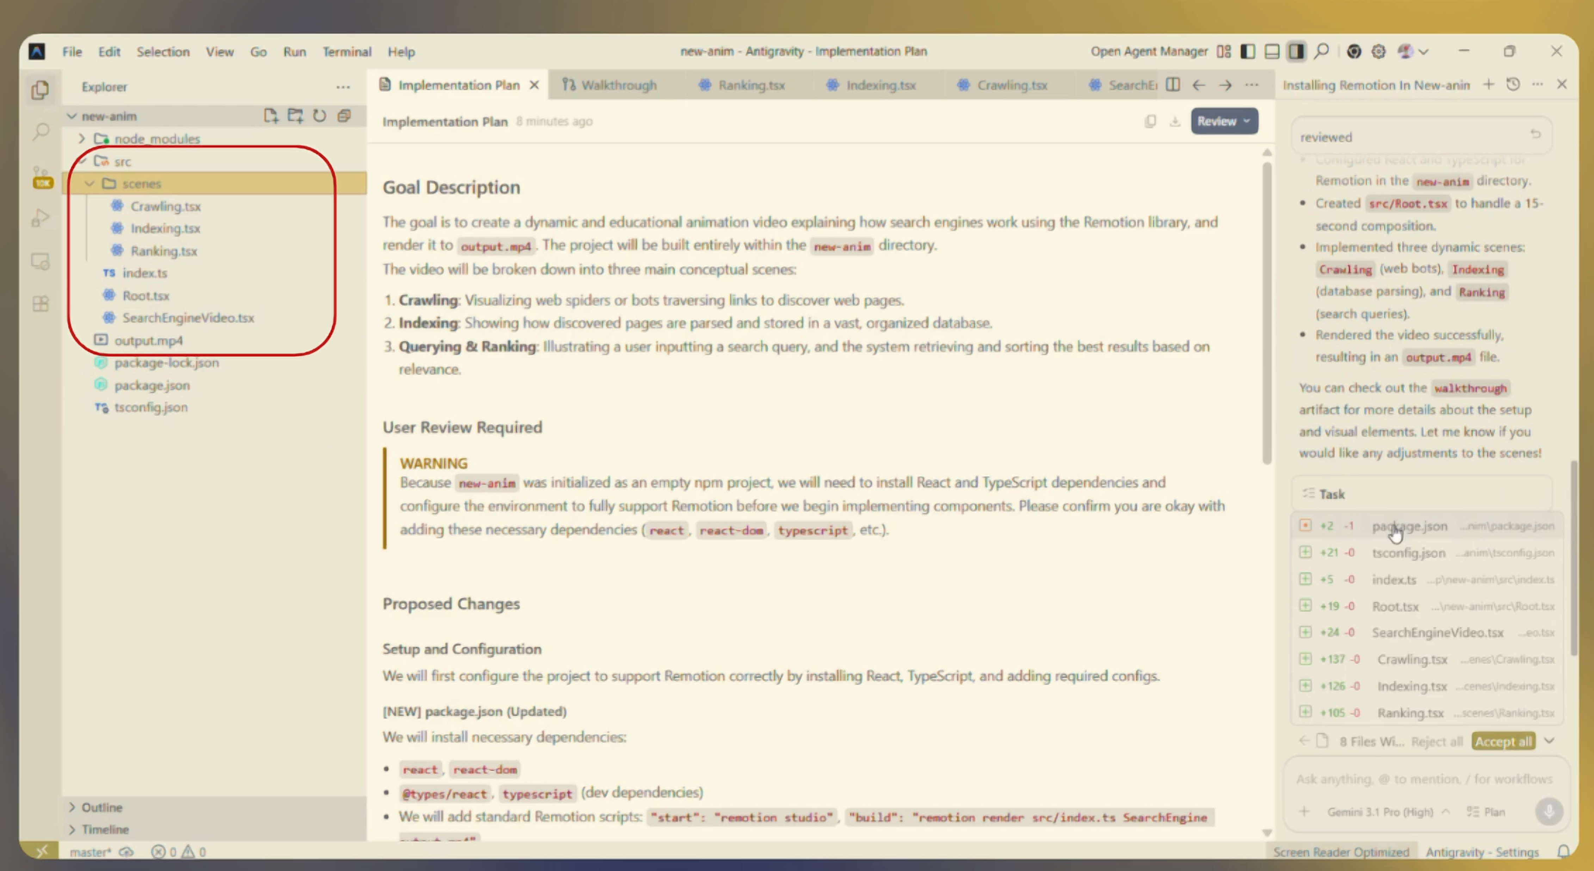Open the File menu

point(72,51)
